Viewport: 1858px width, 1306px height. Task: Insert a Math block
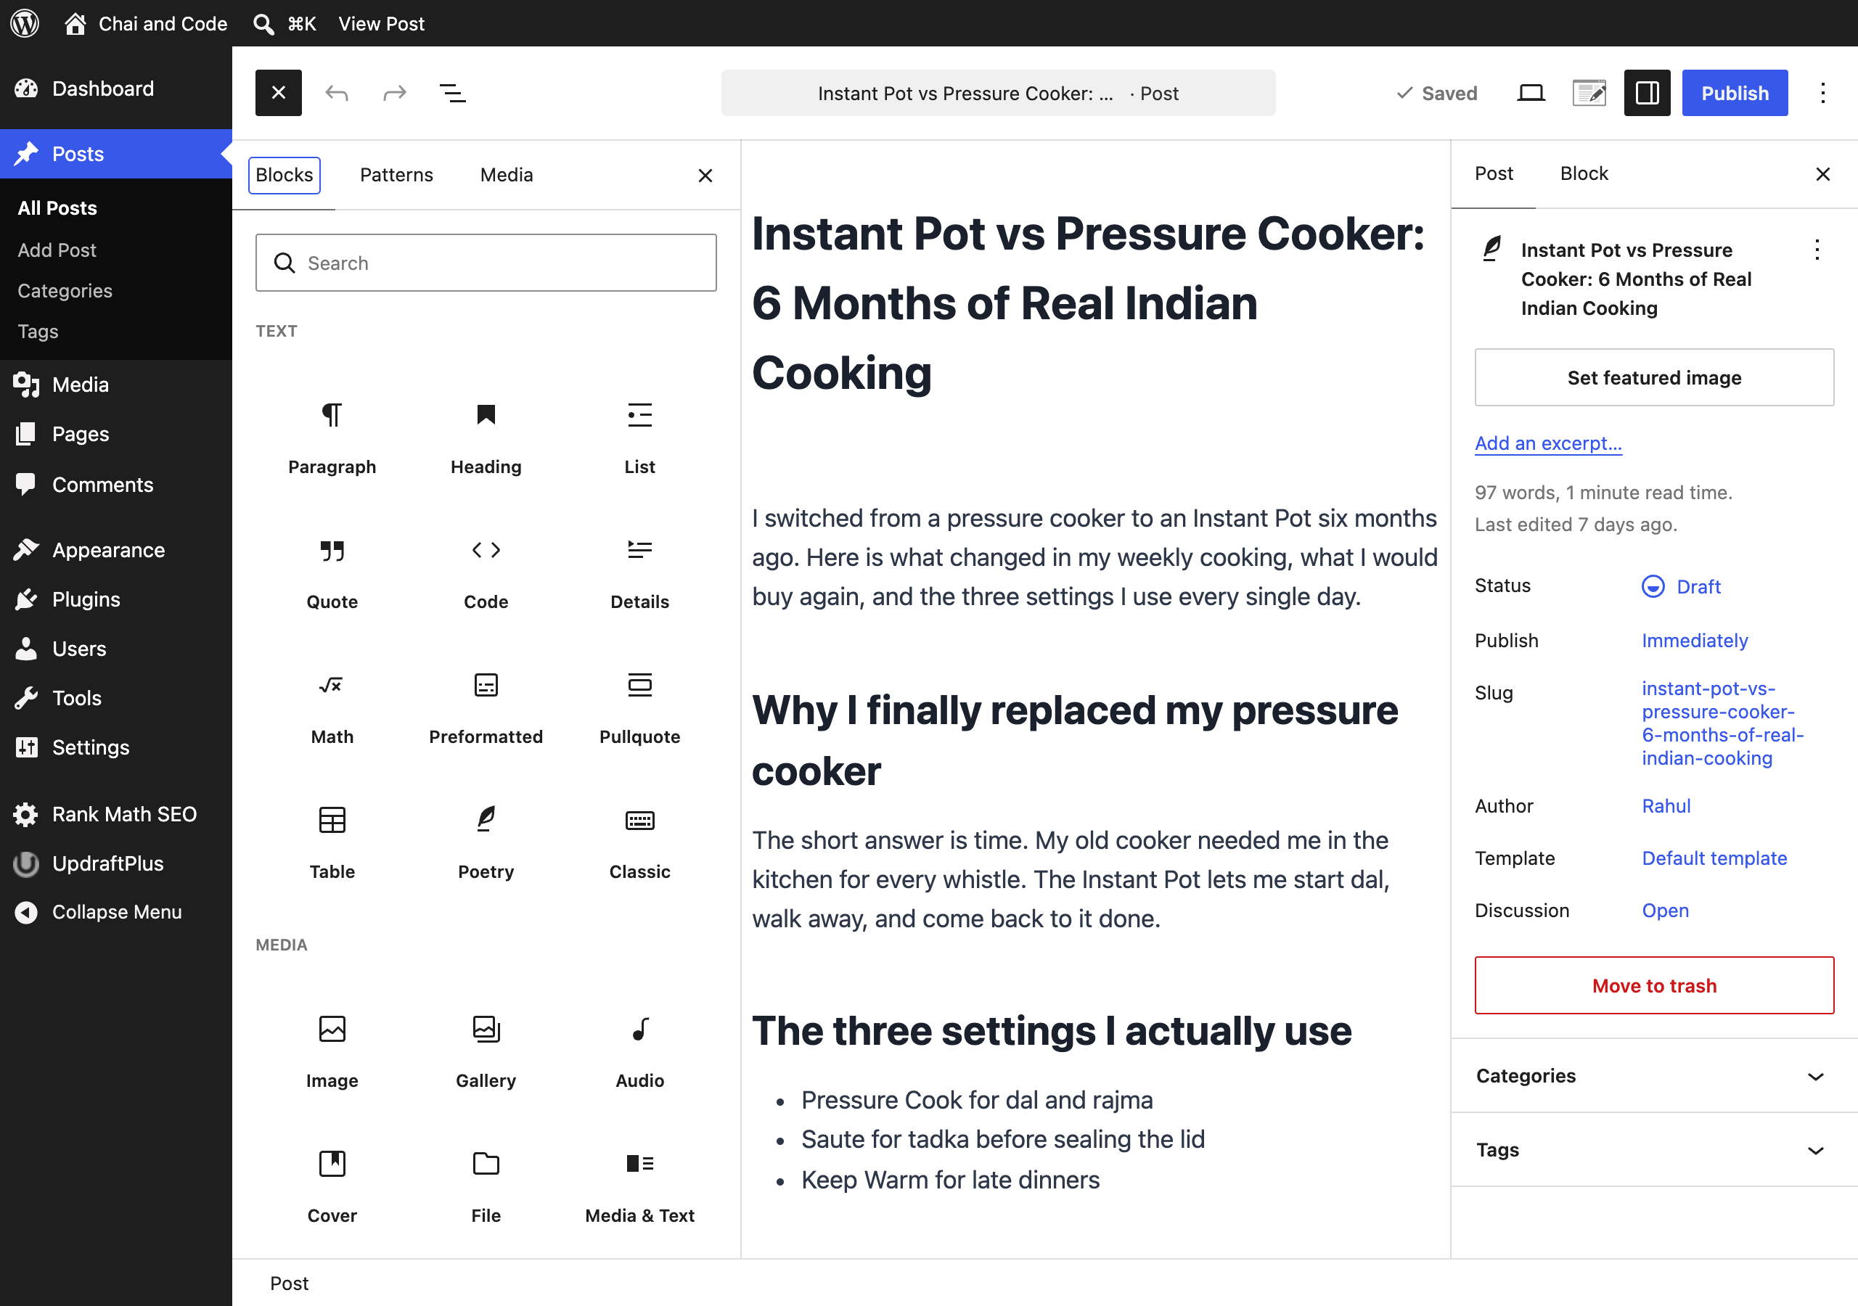pyautogui.click(x=332, y=707)
